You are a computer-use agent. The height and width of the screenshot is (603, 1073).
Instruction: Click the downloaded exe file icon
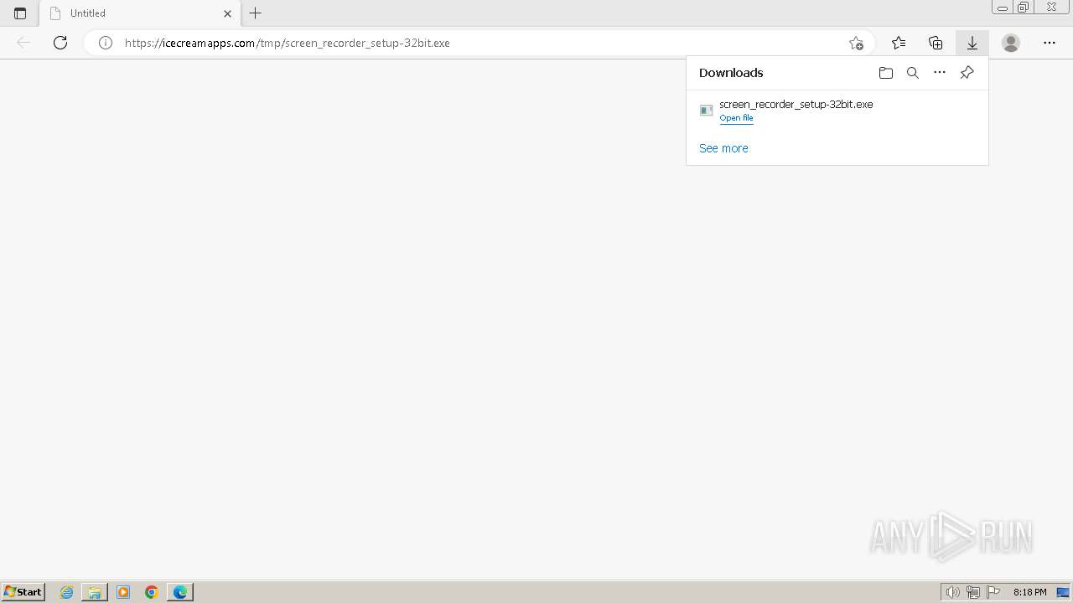(707, 111)
